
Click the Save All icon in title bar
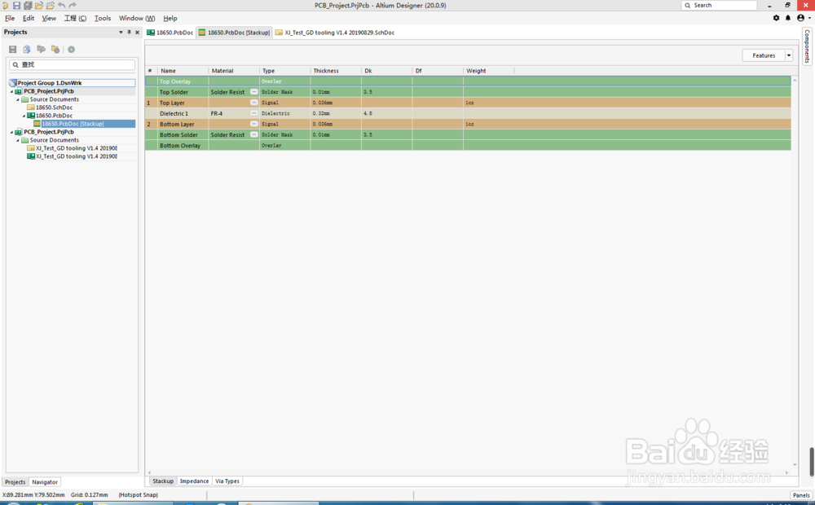28,5
